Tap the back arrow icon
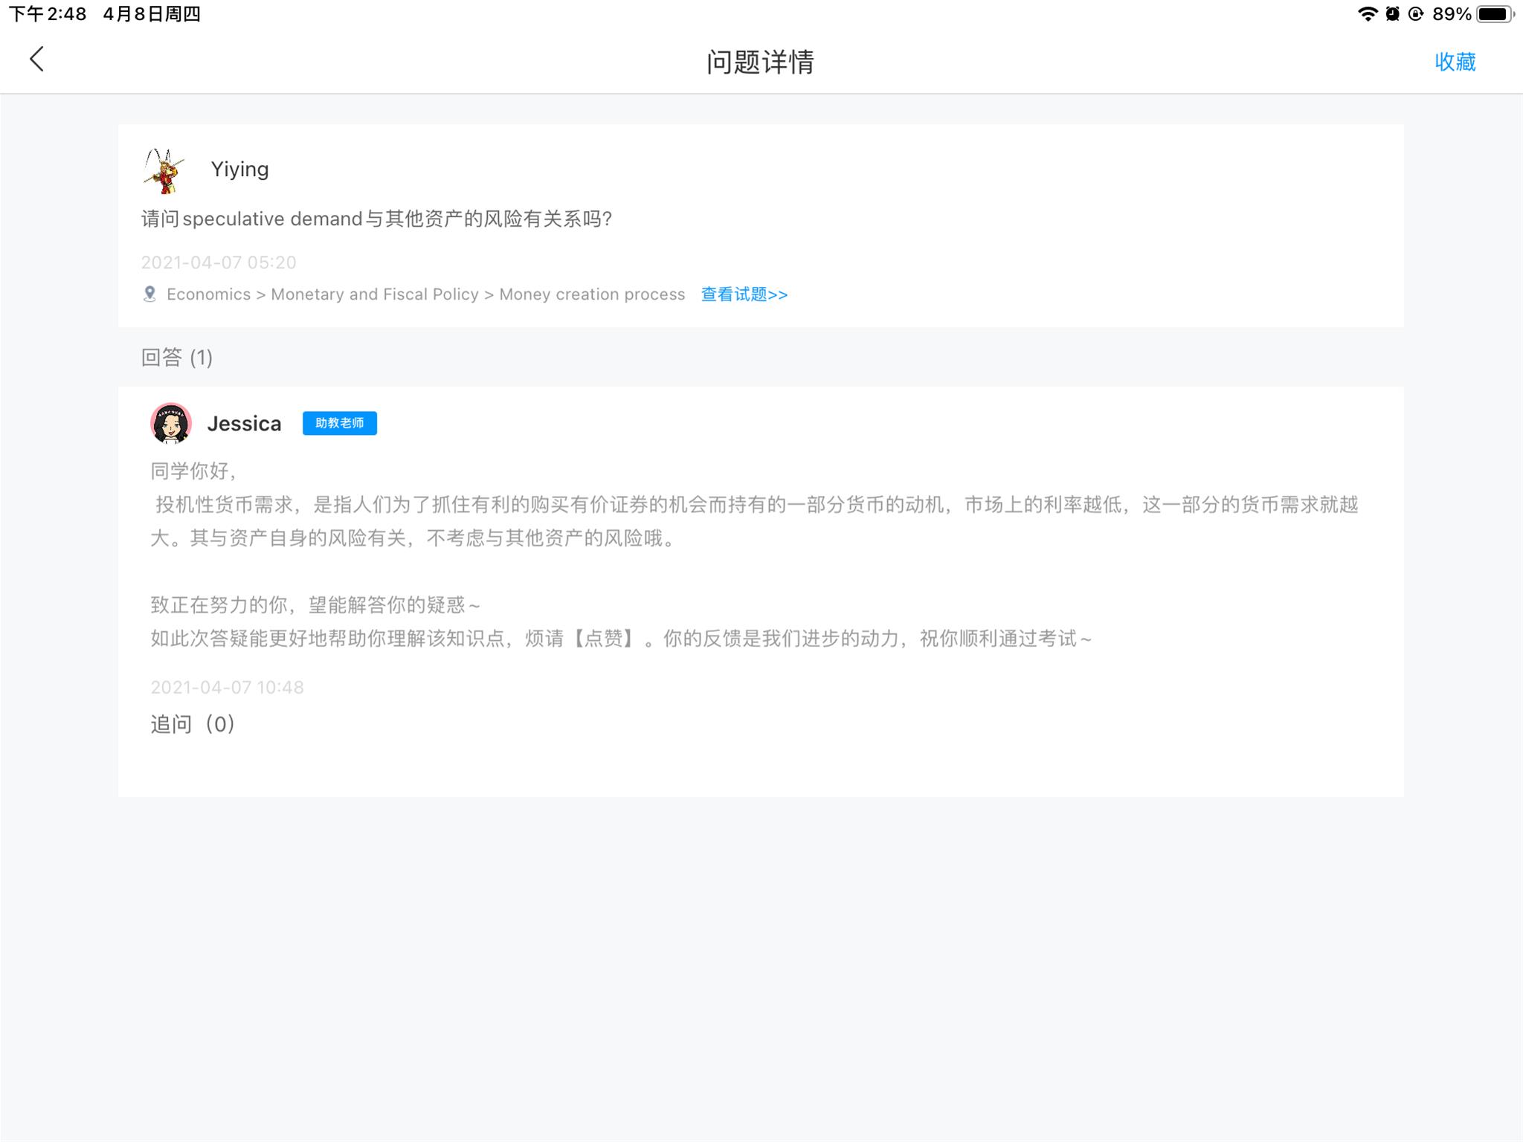This screenshot has height=1142, width=1523. 37,59
